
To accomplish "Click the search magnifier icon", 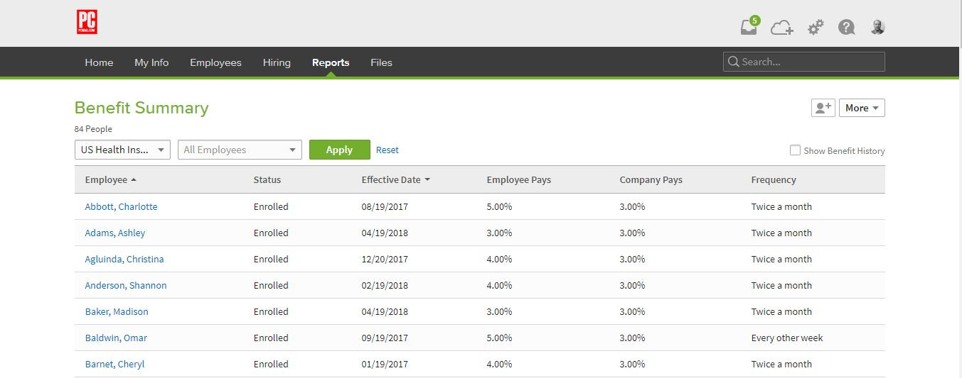I will 733,62.
